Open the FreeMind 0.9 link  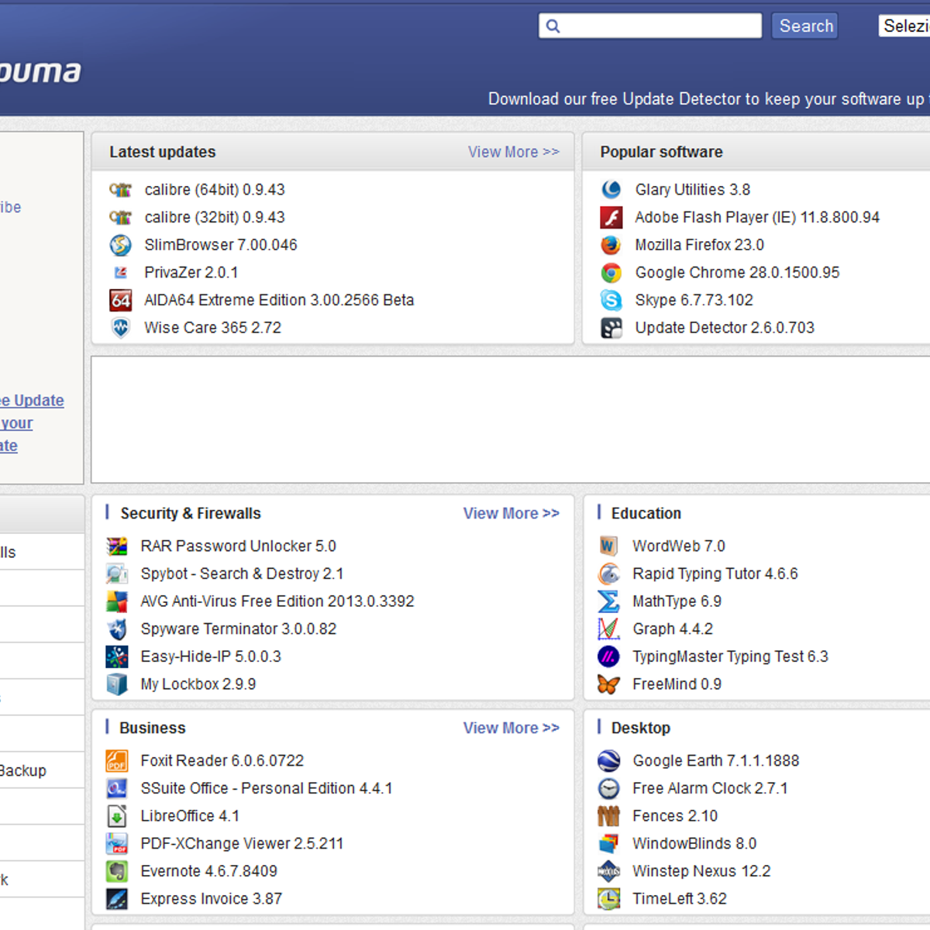[677, 684]
